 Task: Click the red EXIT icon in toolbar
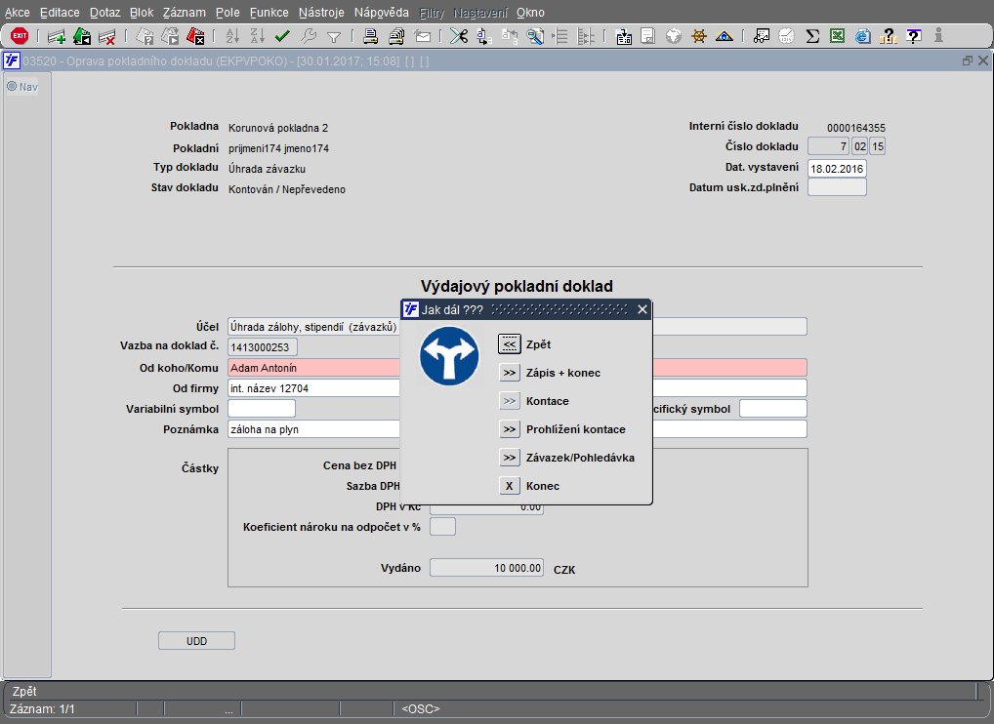19,36
